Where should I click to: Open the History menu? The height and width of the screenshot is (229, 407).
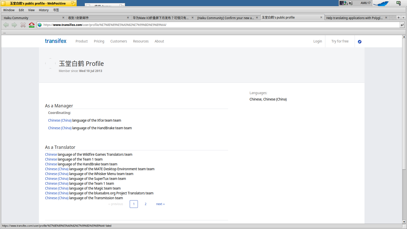point(43,10)
